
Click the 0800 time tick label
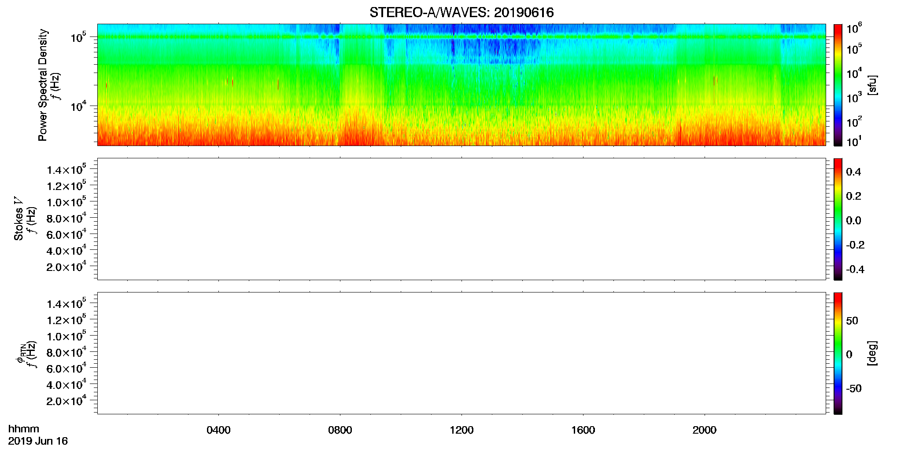point(340,430)
